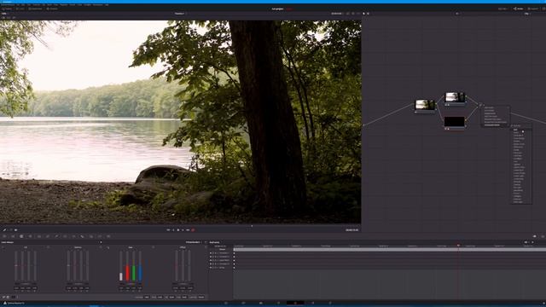
Task: Toggle the OpenFX panel button
Action: coord(532,9)
